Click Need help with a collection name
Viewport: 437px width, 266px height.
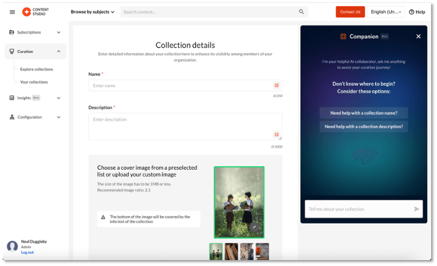point(363,113)
